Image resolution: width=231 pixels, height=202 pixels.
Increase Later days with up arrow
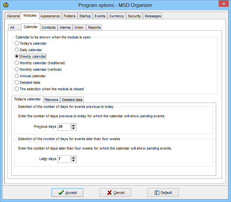point(73,158)
